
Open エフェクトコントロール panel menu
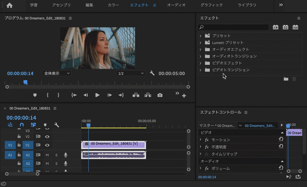pyautogui.click(x=246, y=112)
